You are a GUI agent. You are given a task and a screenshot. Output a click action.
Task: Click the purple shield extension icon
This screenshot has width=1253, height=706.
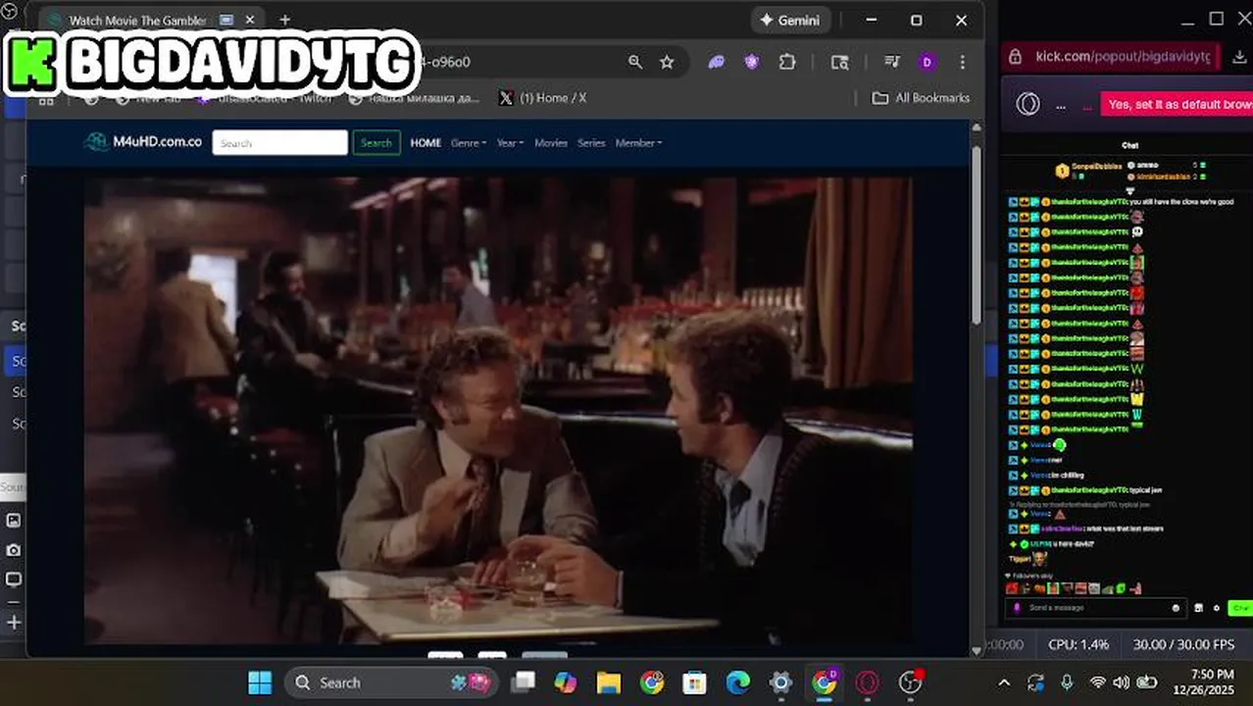point(752,62)
